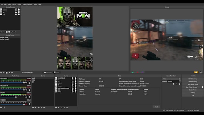204x115 pixels.
Task: Open Fade transition dropdown
Action: click(171, 79)
